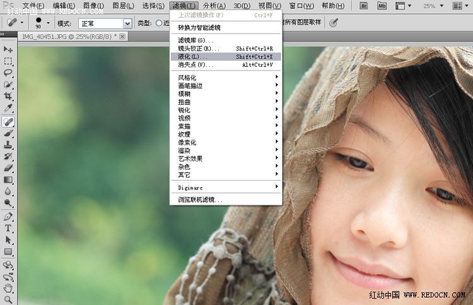Image resolution: width=473 pixels, height=305 pixels.
Task: Select the 3D Rotate tool
Action: tap(8, 265)
